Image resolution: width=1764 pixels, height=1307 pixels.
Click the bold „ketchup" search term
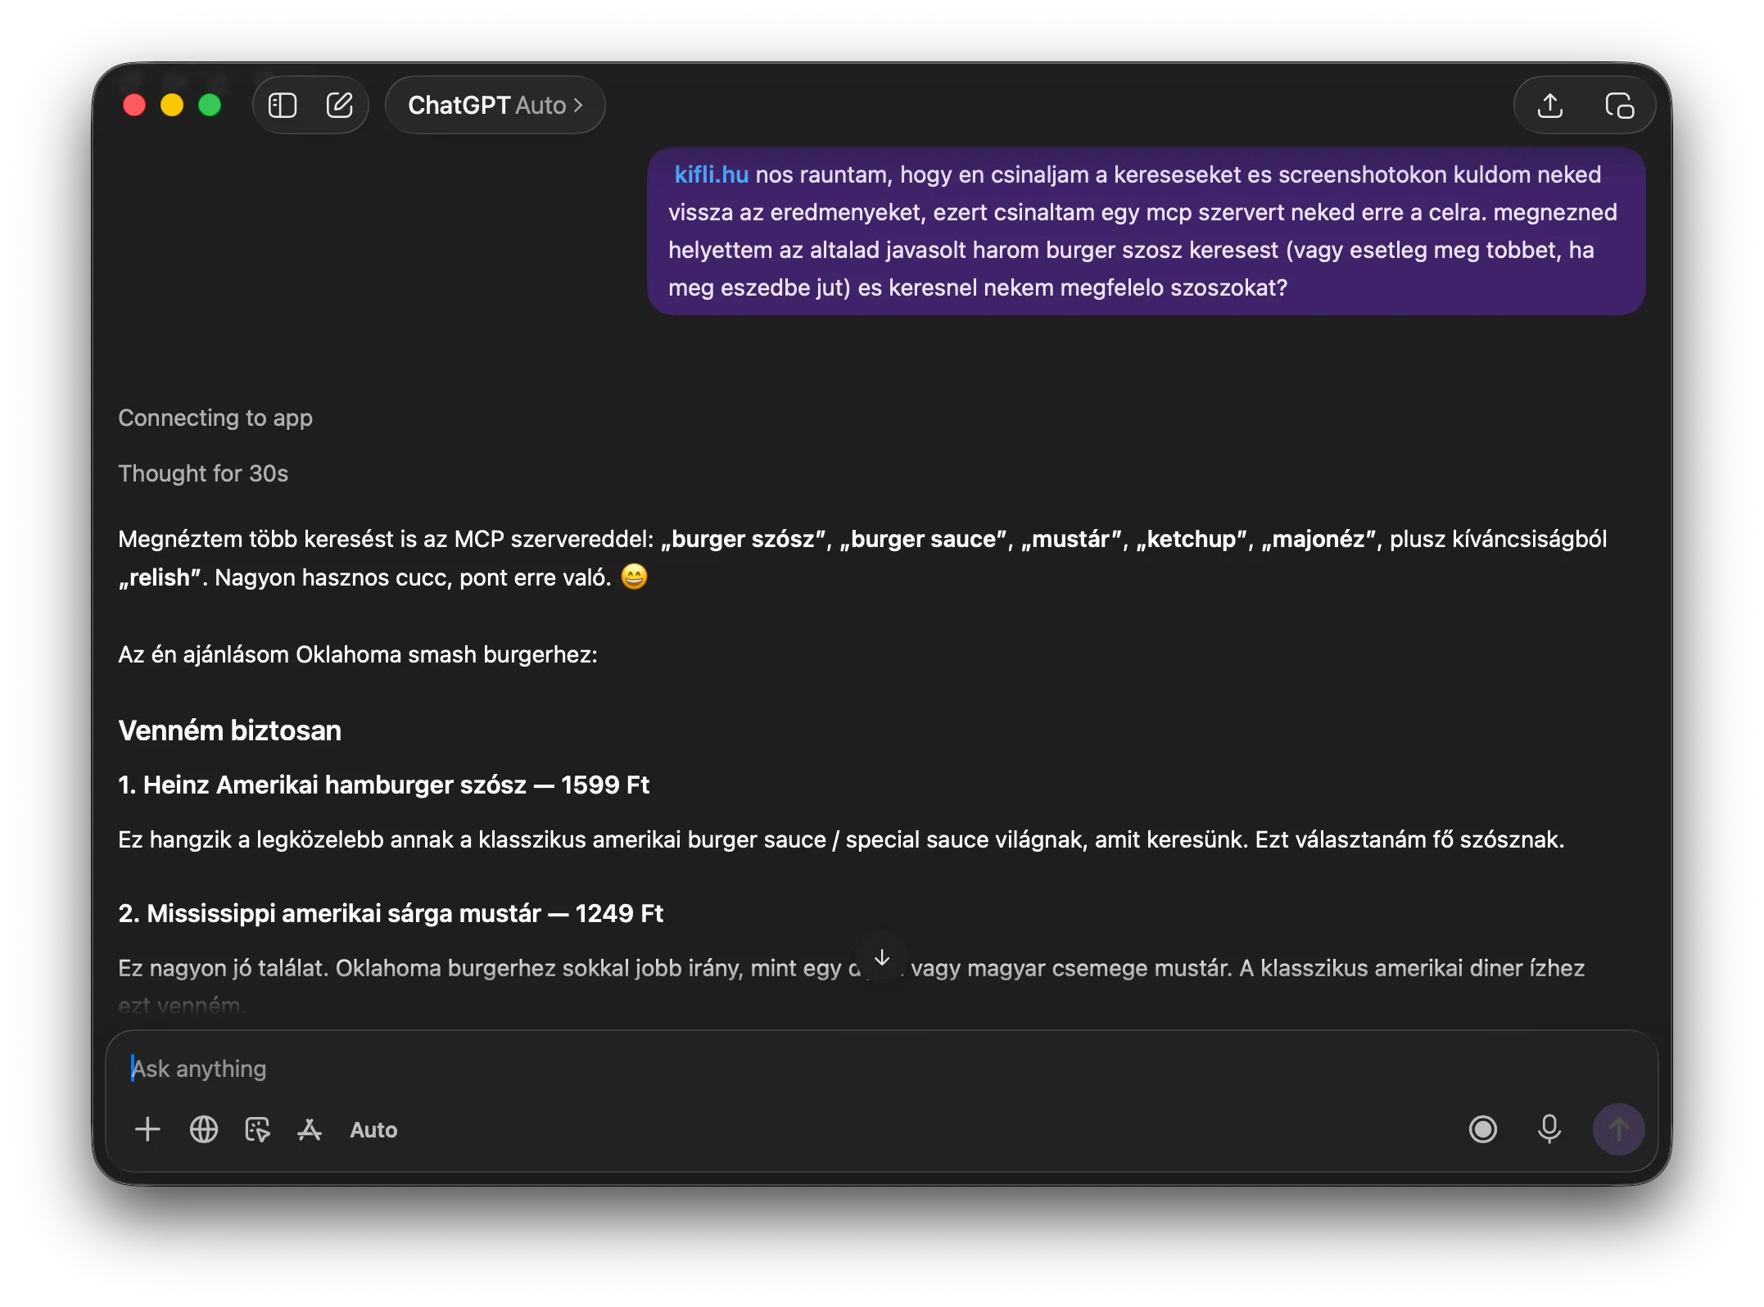1192,539
